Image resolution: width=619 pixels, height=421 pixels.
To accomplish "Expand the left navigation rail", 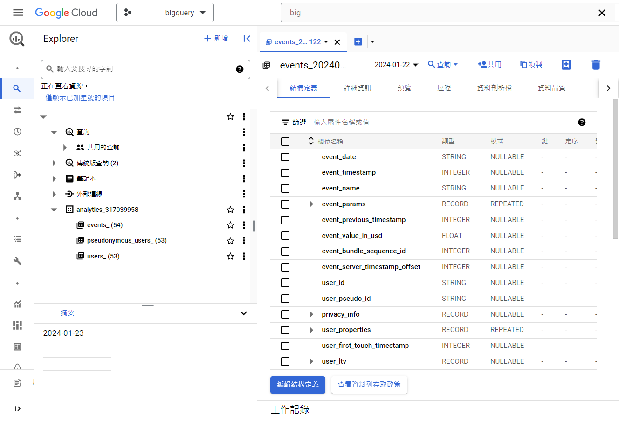I will [x=17, y=408].
